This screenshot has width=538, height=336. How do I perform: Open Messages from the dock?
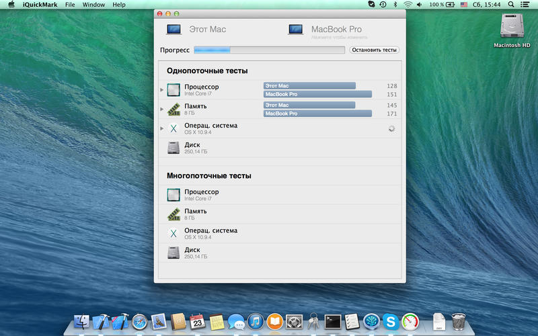(236, 322)
